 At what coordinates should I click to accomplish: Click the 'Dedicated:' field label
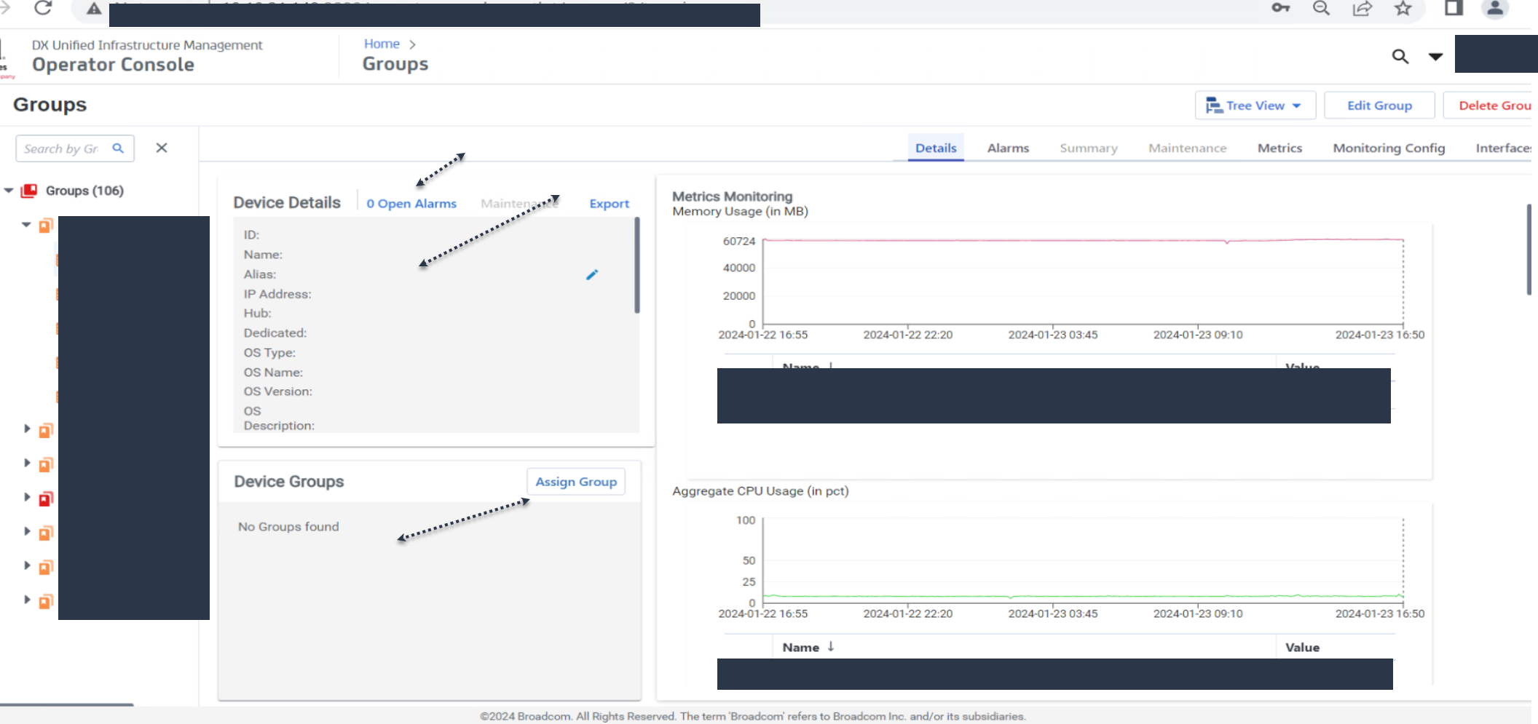point(275,333)
